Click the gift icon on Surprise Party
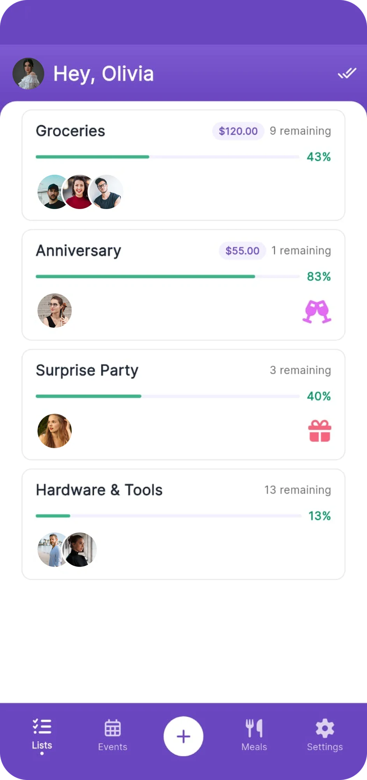The image size is (367, 780). point(320,430)
